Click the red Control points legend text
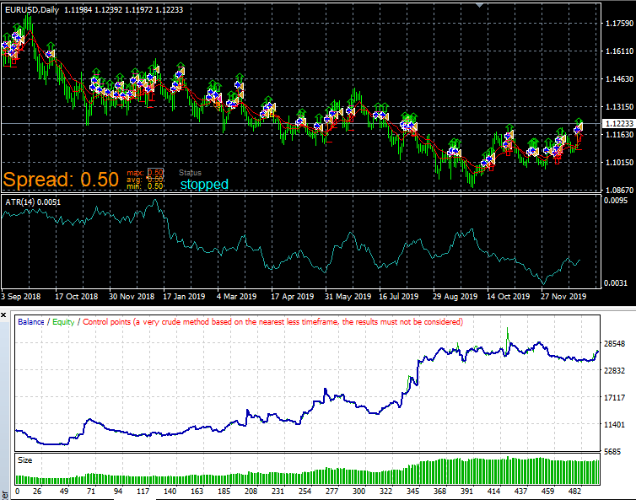 click(272, 321)
